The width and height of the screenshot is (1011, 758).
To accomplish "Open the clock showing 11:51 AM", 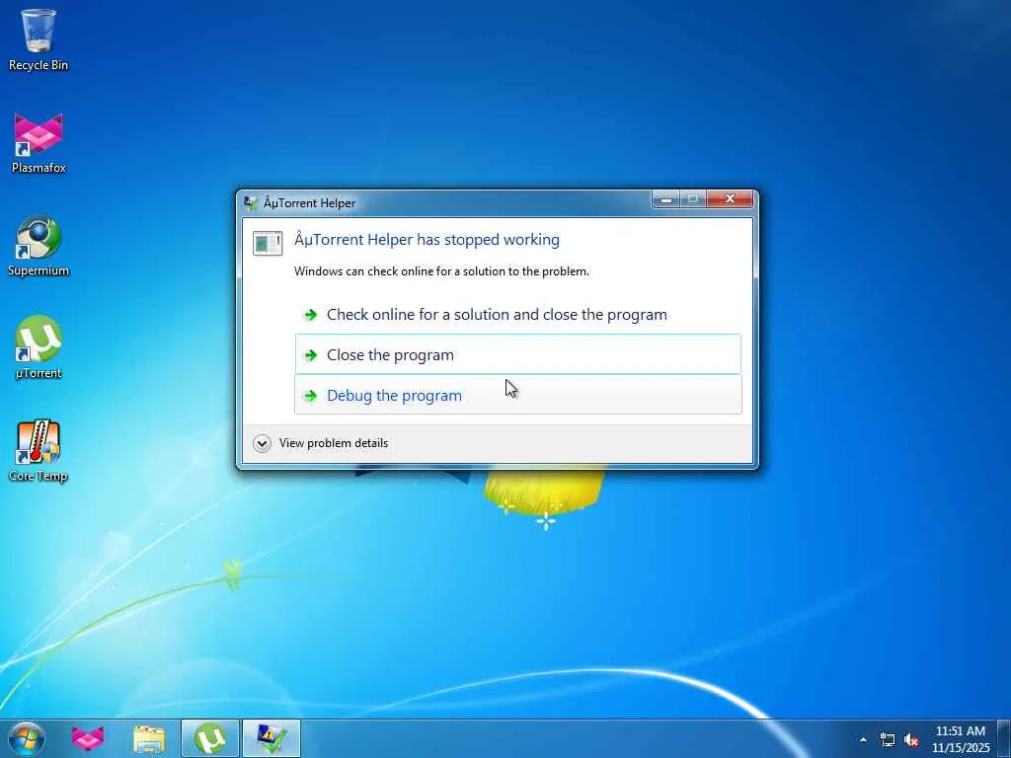I will 960,738.
